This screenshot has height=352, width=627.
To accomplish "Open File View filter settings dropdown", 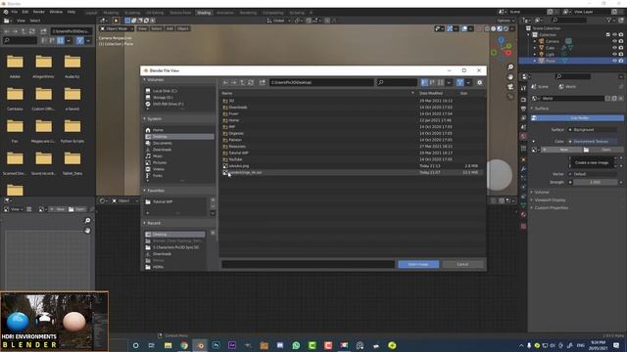I will coord(468,82).
